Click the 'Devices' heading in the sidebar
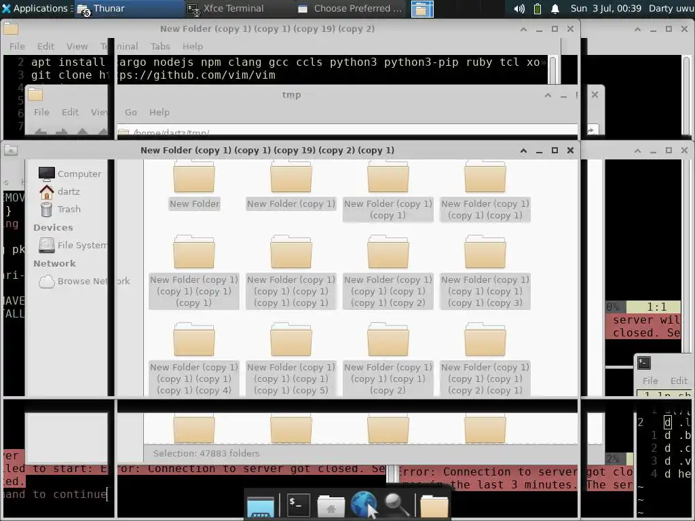Viewport: 695px width, 521px height. pyautogui.click(x=53, y=227)
